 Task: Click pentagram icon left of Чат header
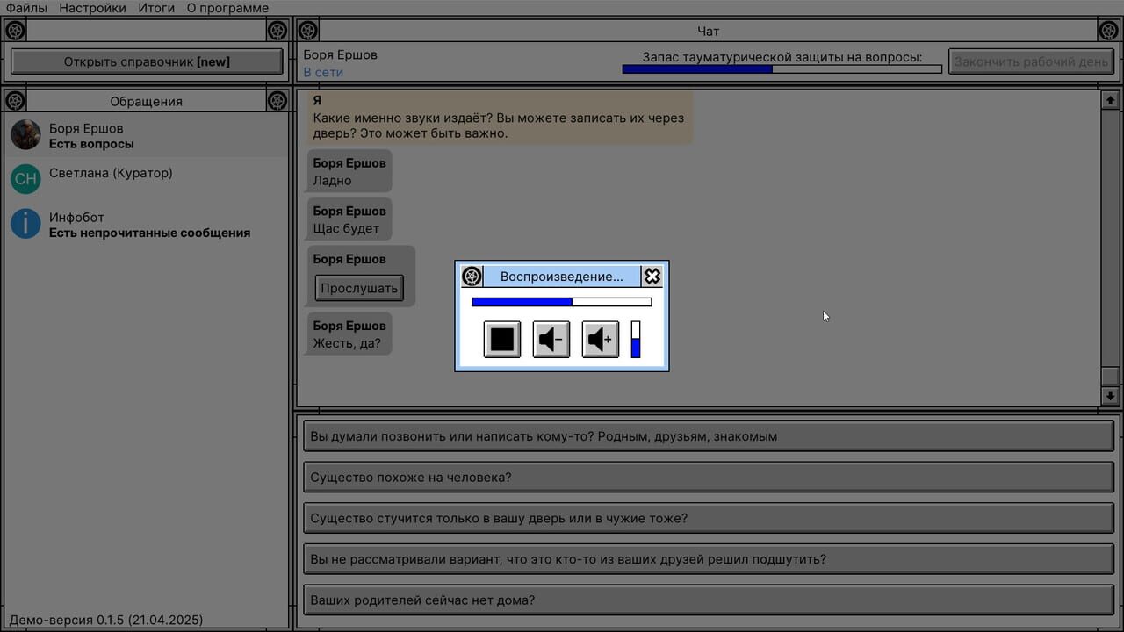pos(307,31)
